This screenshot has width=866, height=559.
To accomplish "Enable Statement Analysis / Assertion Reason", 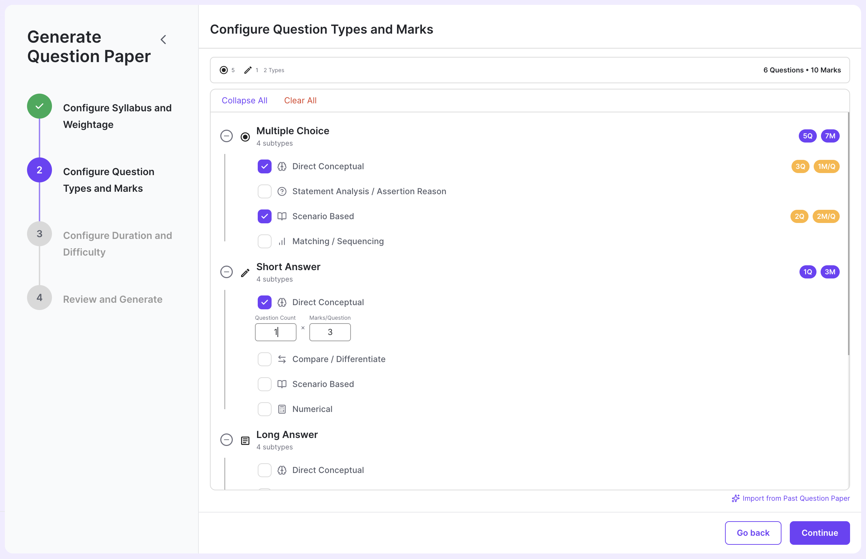I will click(x=264, y=191).
